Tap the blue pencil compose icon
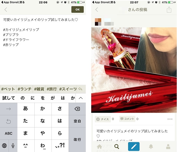This screenshot has height=152, width=177. [x=134, y=147]
